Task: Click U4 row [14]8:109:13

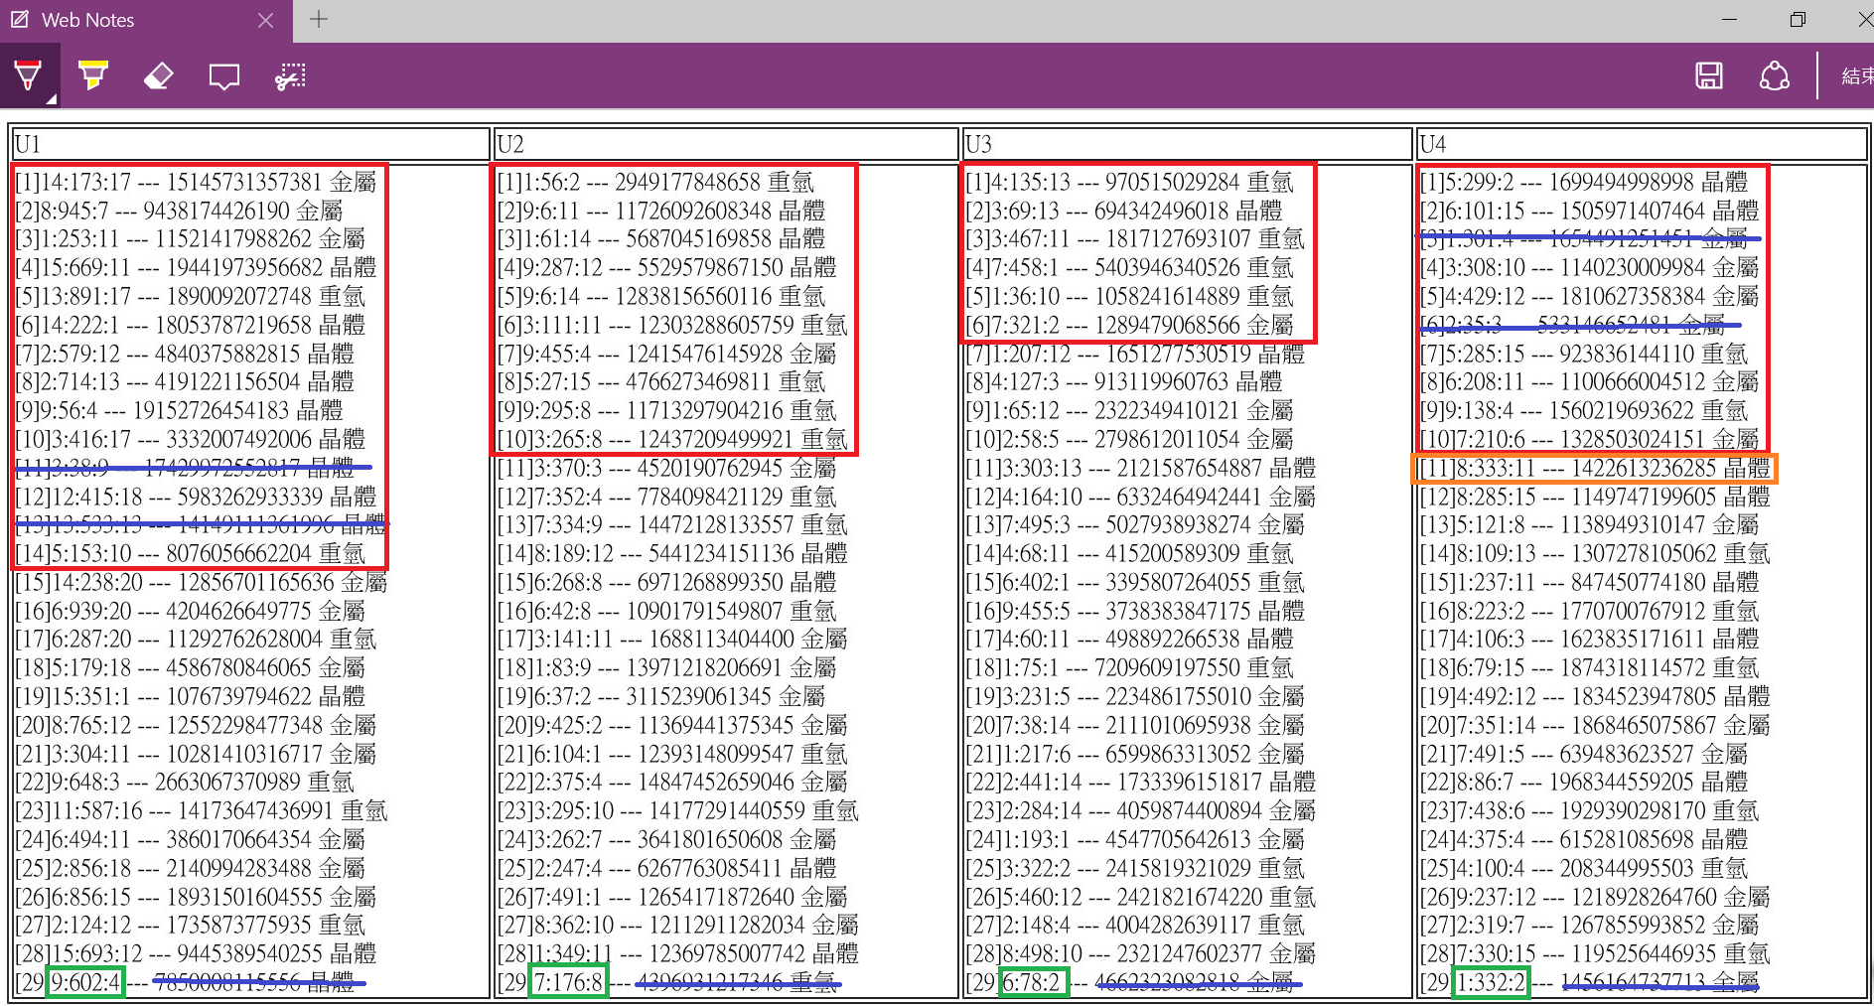Action: click(1595, 554)
